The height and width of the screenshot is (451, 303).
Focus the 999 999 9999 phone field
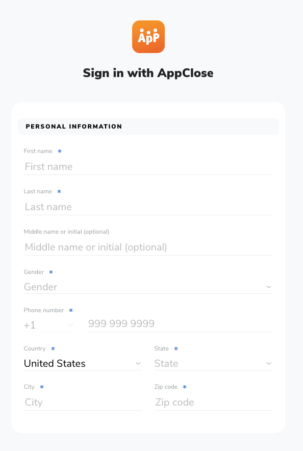click(180, 323)
